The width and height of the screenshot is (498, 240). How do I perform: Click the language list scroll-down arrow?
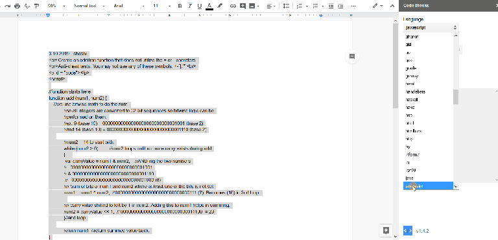(x=456, y=187)
